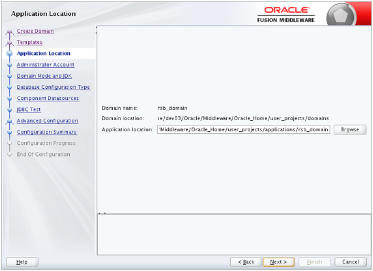Go to the Administrator Account step
Image resolution: width=373 pixels, height=271 pixels.
46,65
